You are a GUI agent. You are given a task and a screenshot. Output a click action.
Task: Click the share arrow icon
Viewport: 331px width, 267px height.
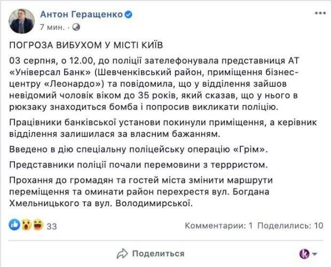122,254
